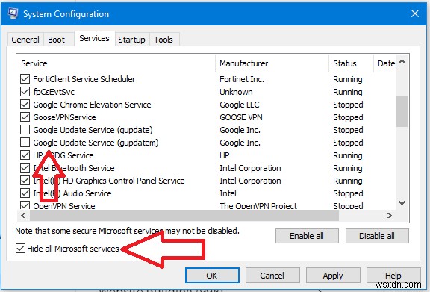
Task: Open Help for System Configuration
Action: (393, 276)
